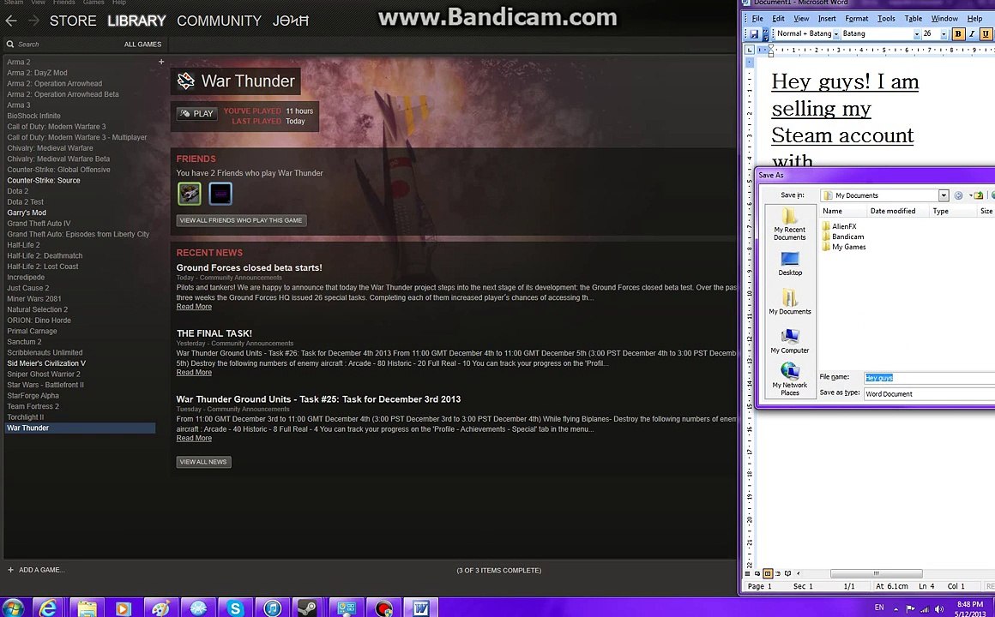The height and width of the screenshot is (617, 995).
Task: Switch to Web Layout view in Word
Action: coord(757,573)
